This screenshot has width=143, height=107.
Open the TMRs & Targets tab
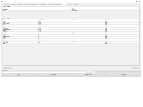pos(33,4)
